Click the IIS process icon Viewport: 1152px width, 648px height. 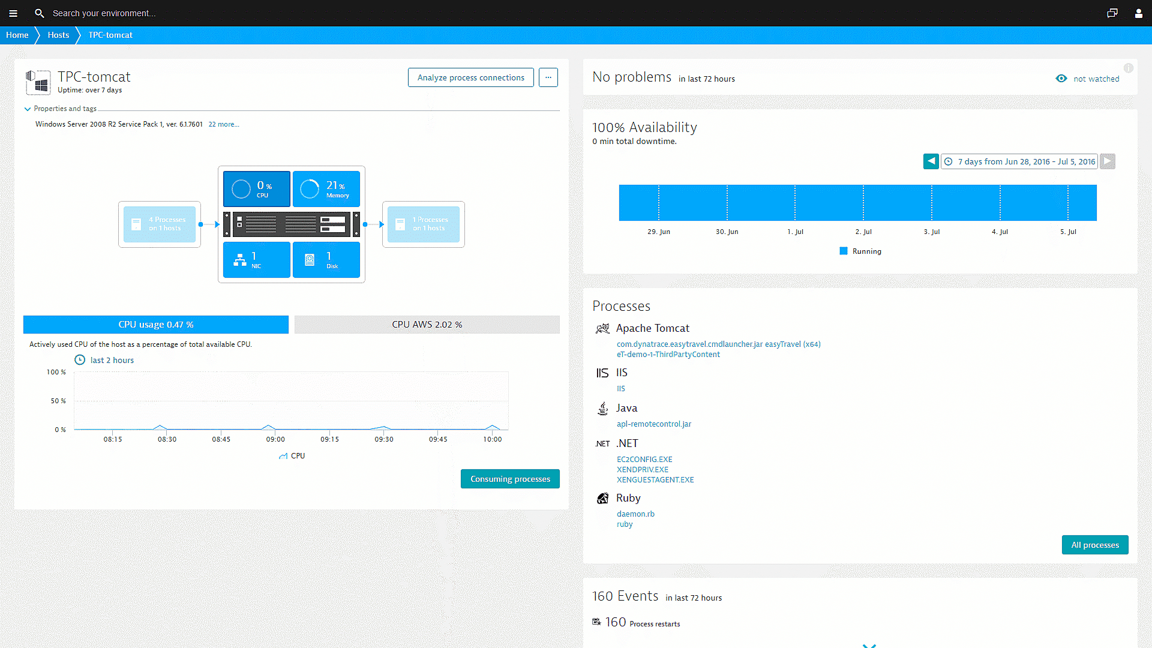click(x=602, y=372)
